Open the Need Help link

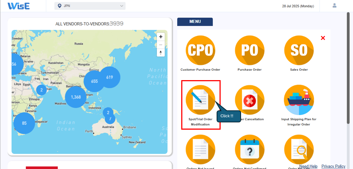click(x=308, y=166)
